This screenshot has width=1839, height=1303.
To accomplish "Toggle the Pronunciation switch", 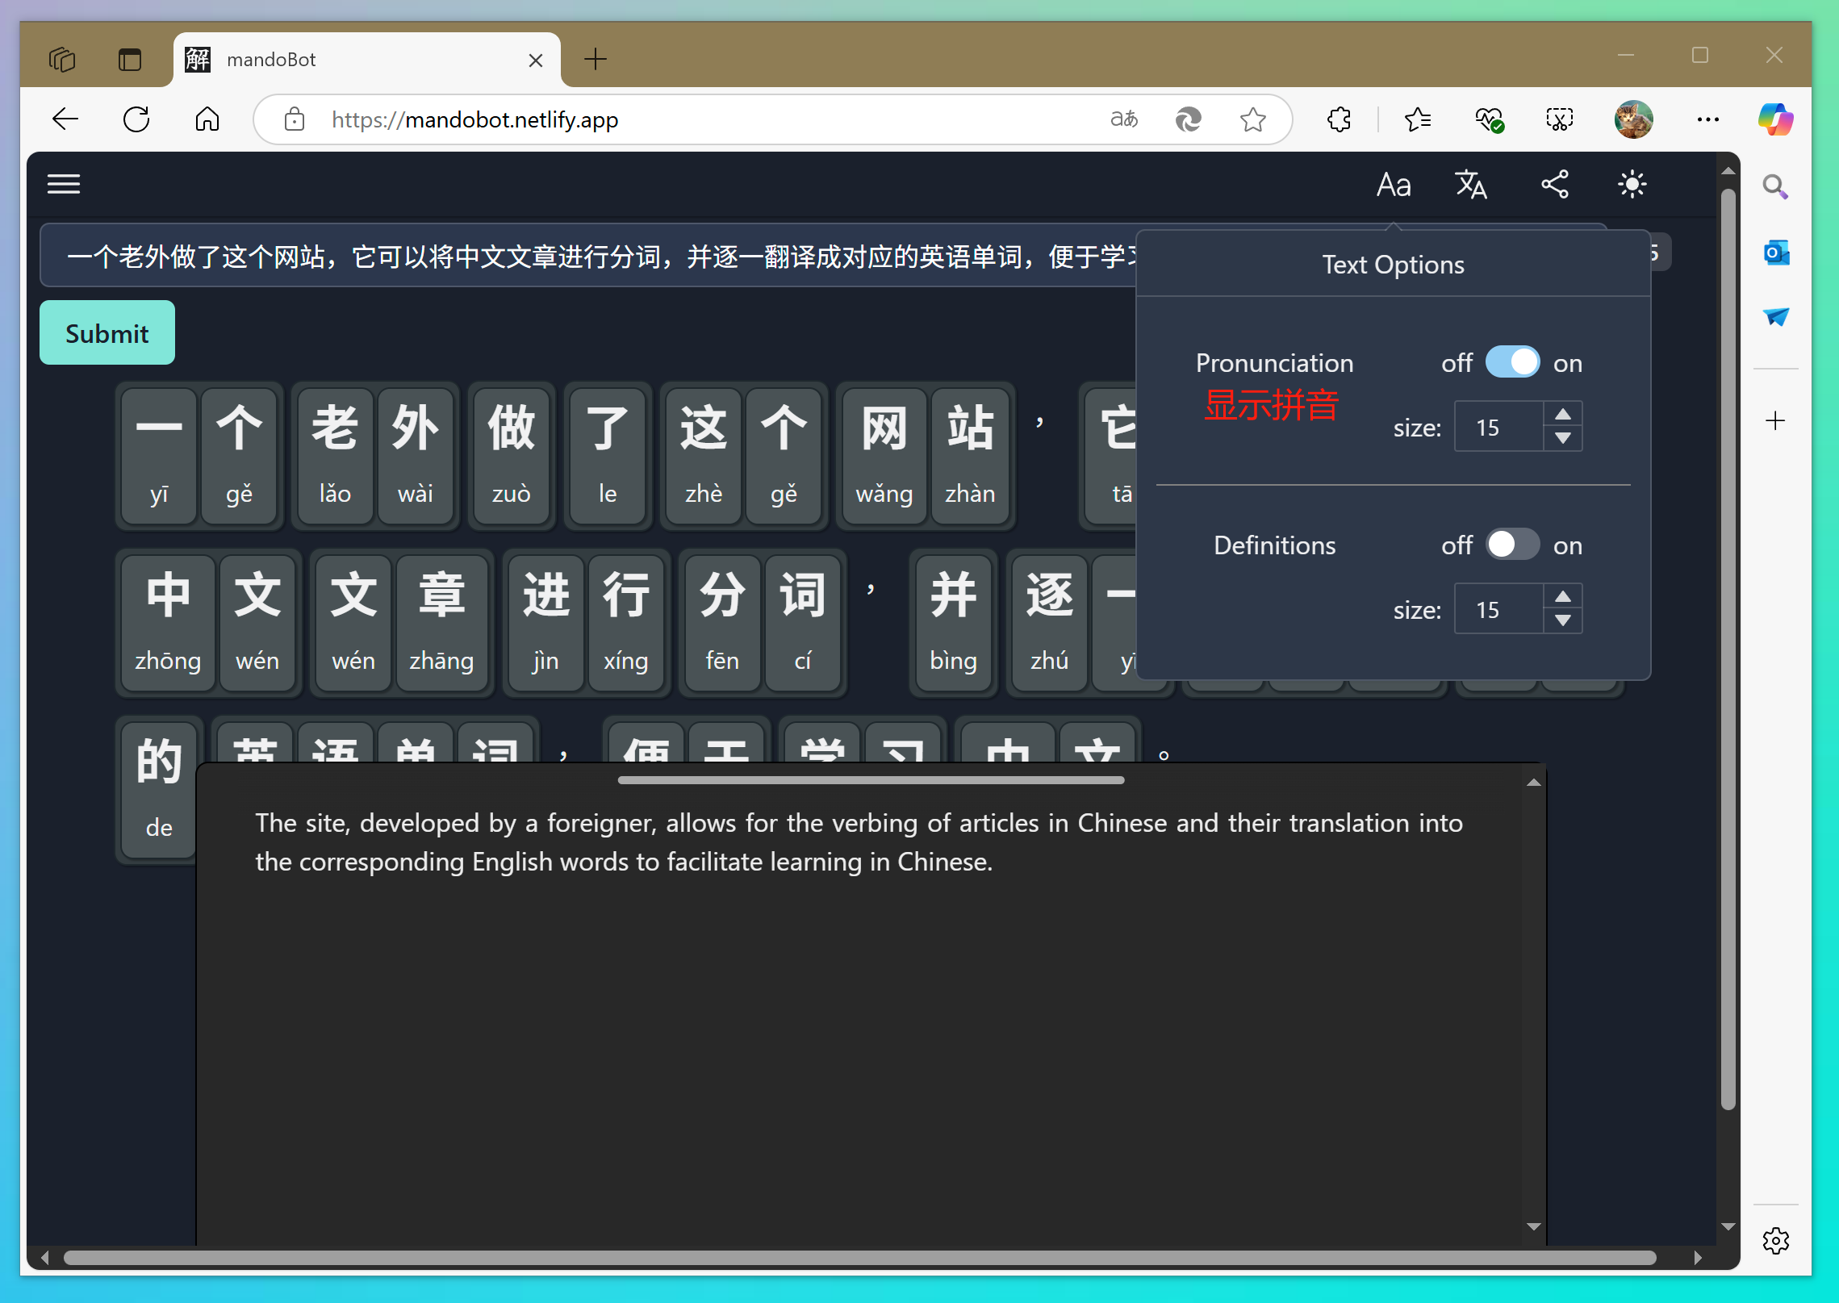I will 1512,362.
